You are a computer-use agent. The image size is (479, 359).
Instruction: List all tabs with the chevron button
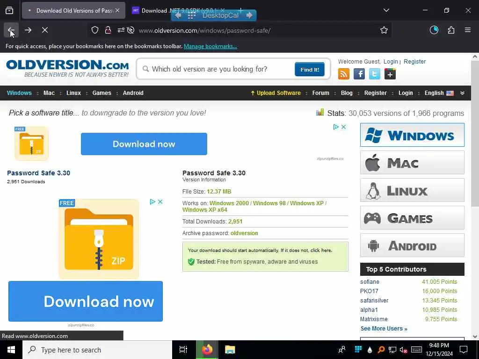point(386,10)
